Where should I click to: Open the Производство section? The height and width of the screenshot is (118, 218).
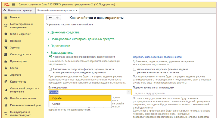point(18,61)
